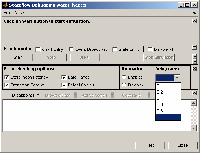This screenshot has width=200, height=153.
Task: Click the Help button
Action: [150, 145]
